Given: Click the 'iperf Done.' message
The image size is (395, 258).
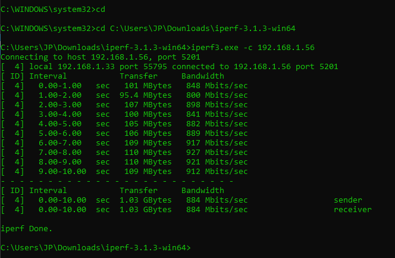Looking at the screenshot, I should 26,228.
